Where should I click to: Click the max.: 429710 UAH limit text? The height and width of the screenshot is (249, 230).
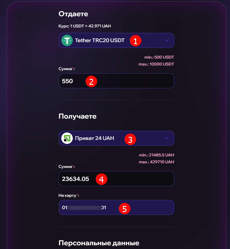click(156, 162)
